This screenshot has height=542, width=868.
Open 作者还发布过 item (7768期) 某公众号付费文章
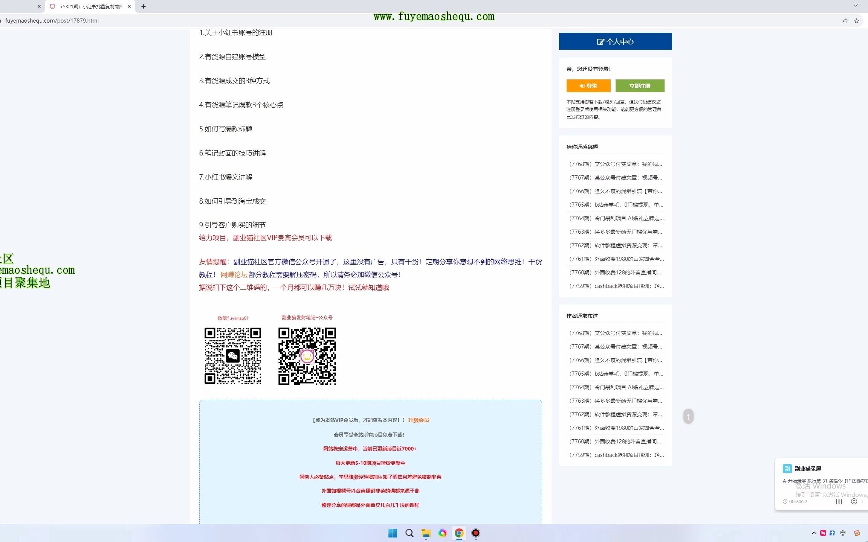616,333
